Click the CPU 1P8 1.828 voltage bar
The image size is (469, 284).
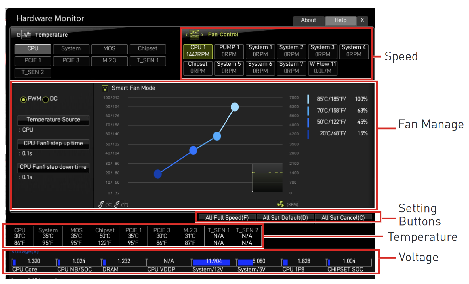point(304,262)
